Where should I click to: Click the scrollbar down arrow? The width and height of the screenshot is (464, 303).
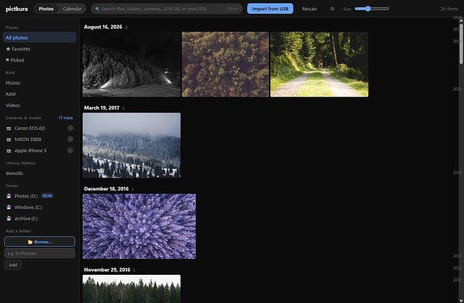pos(461,300)
